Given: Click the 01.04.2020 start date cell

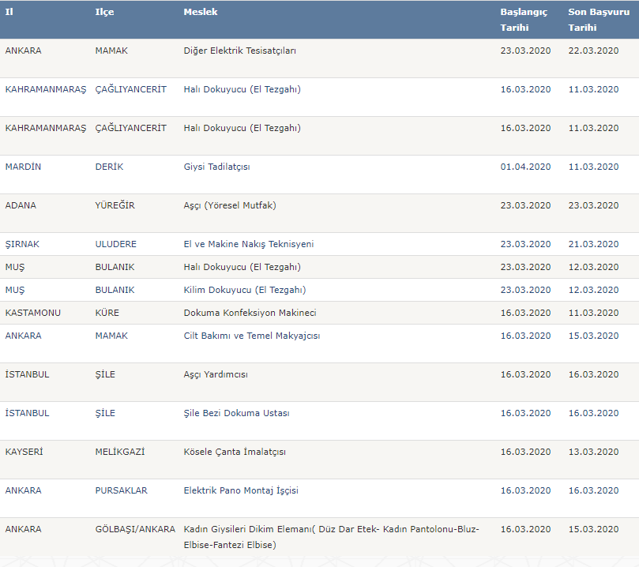Looking at the screenshot, I should (525, 167).
